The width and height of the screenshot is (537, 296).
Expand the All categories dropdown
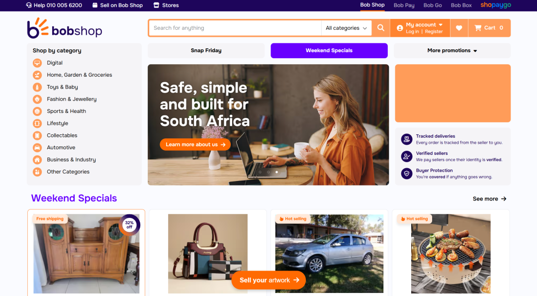click(346, 28)
